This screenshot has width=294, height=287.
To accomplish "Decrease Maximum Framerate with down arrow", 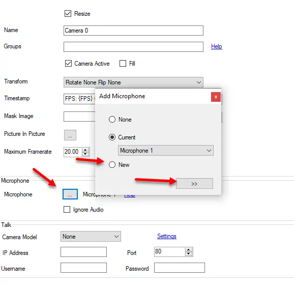I will (x=85, y=154).
